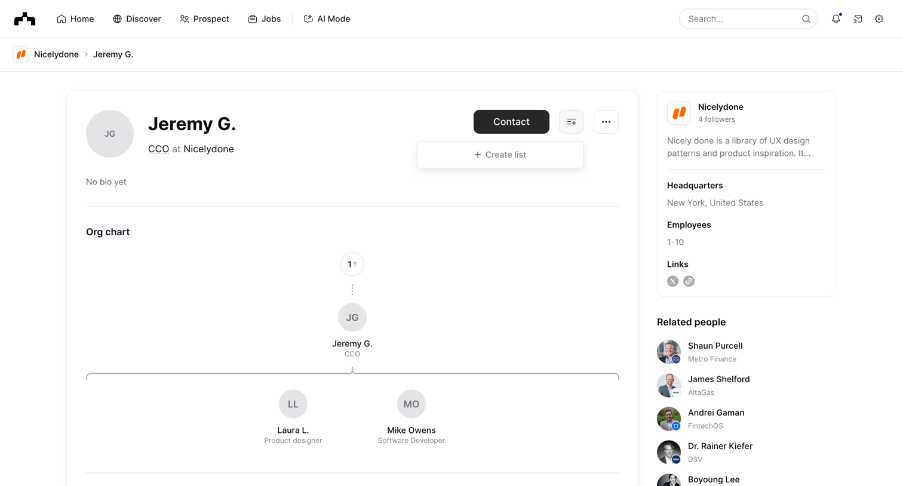The height and width of the screenshot is (486, 903).
Task: Click the Nicelydone logo in the breadcrumb
Action: point(21,54)
